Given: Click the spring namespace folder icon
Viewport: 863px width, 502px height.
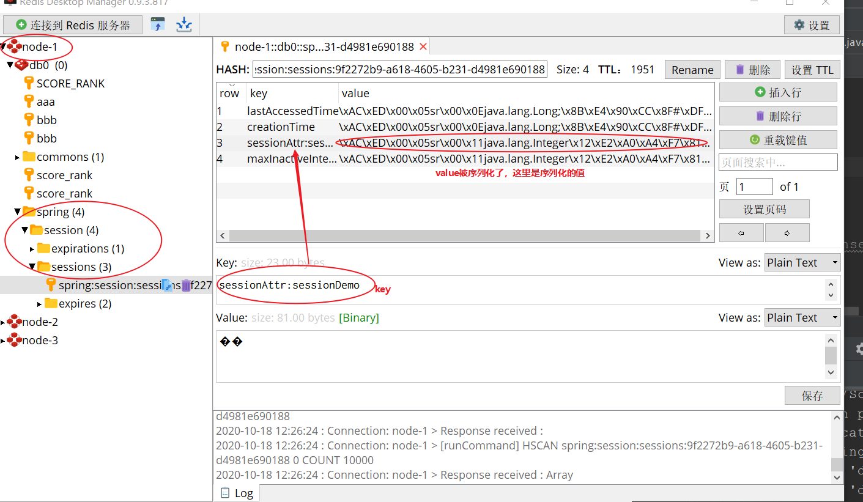Looking at the screenshot, I should pos(29,212).
